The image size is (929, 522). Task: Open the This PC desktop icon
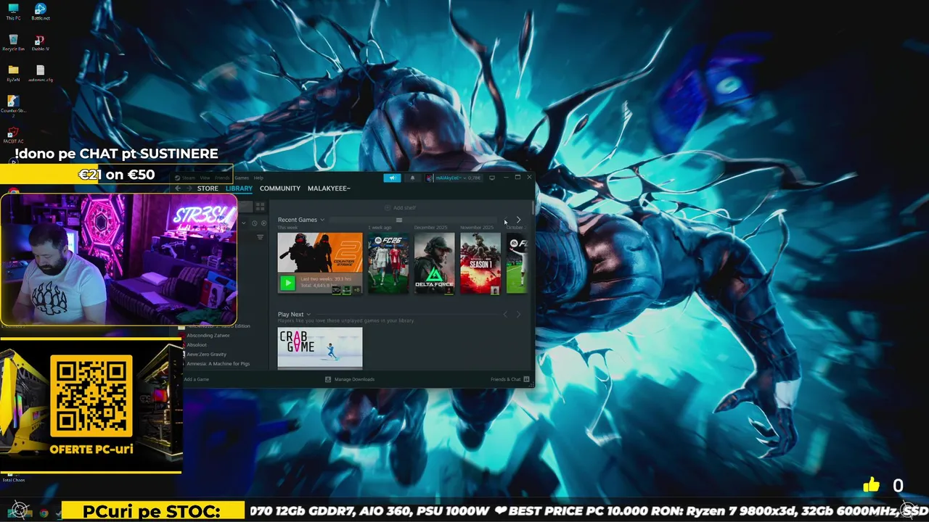point(13,12)
